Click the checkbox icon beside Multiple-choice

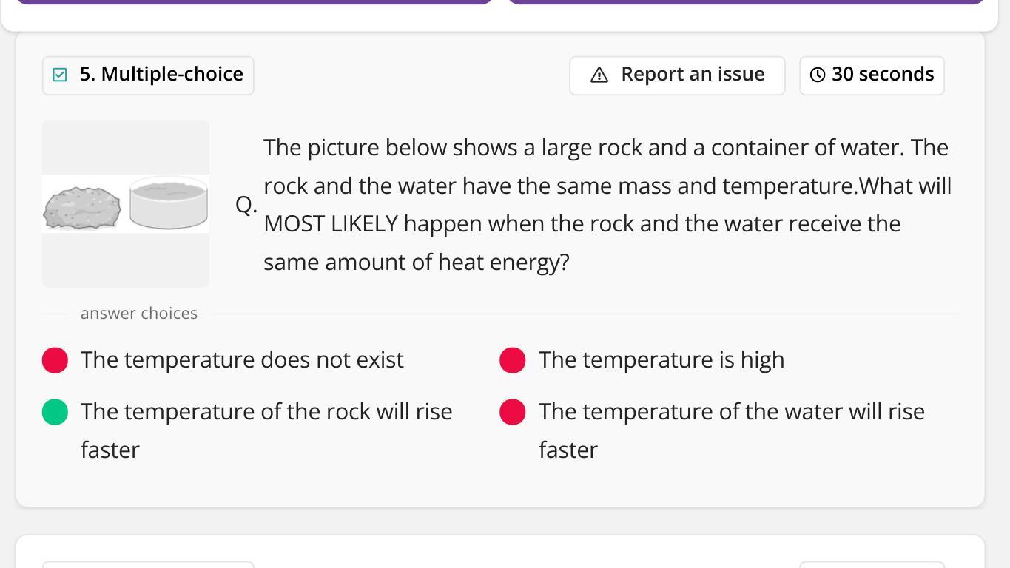pyautogui.click(x=60, y=75)
